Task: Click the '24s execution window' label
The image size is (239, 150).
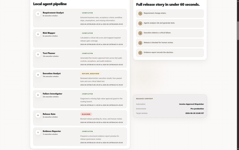Action: tap(51, 97)
